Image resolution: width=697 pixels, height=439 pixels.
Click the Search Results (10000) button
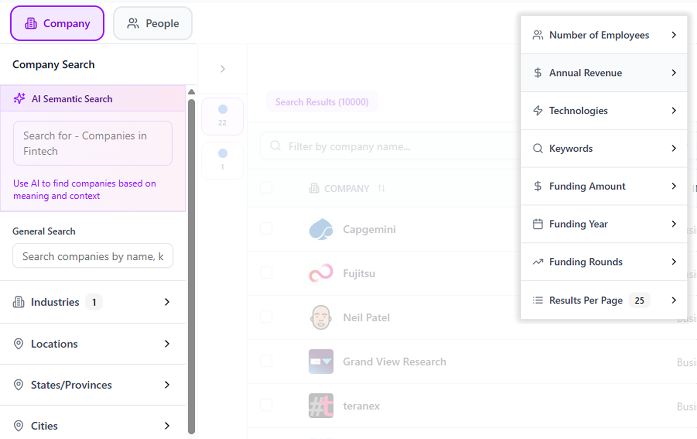coord(322,102)
